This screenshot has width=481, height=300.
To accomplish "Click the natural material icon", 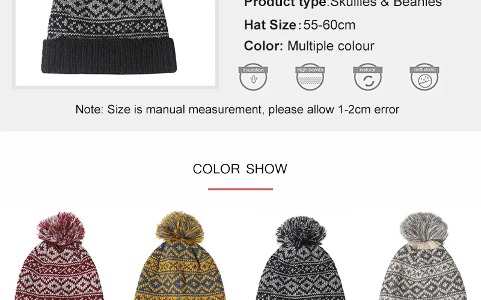I will [367, 77].
